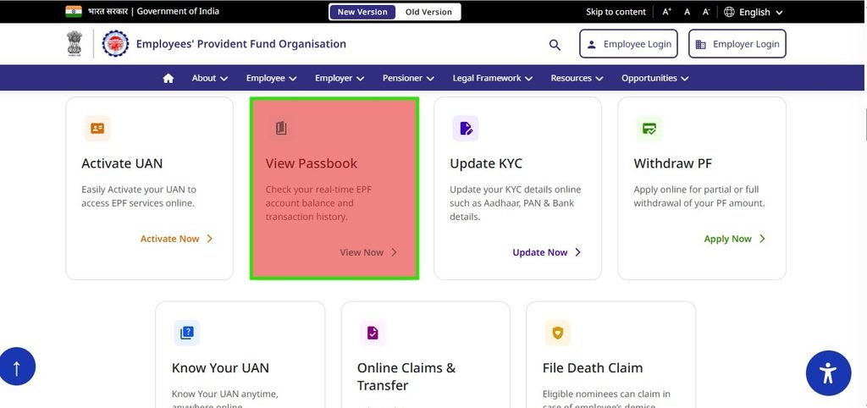The image size is (867, 408).
Task: Expand the Employee menu
Action: (x=272, y=78)
